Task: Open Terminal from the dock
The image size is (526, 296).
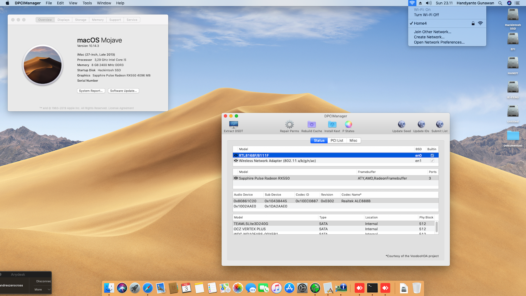Action: [372, 288]
